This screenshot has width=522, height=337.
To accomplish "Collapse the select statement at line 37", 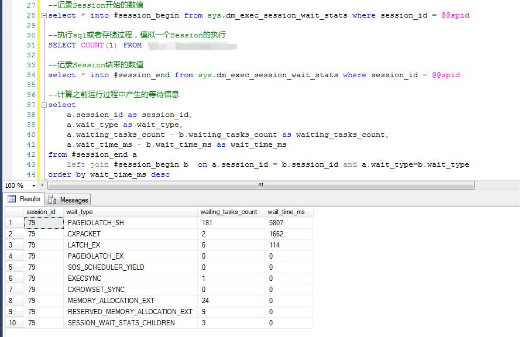I will [44, 105].
